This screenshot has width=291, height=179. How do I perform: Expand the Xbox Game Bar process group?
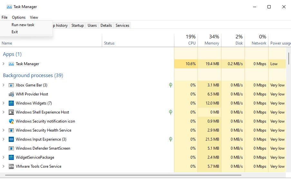pos(4,85)
